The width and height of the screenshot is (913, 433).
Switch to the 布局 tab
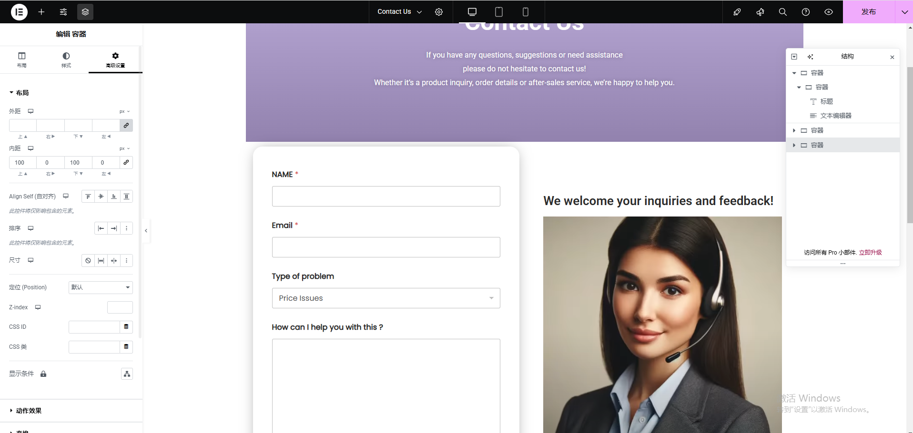22,60
